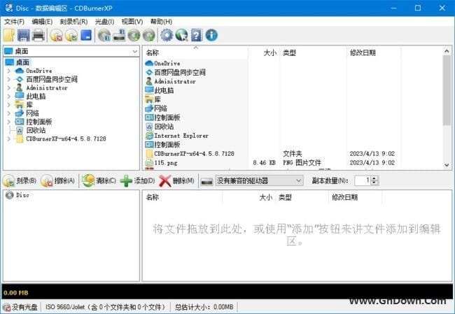Click the 擦除(A) erase button
The image size is (455, 314).
(58, 180)
